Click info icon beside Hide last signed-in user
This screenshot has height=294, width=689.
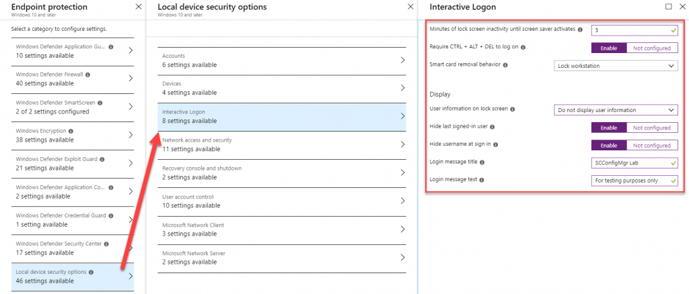(x=492, y=127)
